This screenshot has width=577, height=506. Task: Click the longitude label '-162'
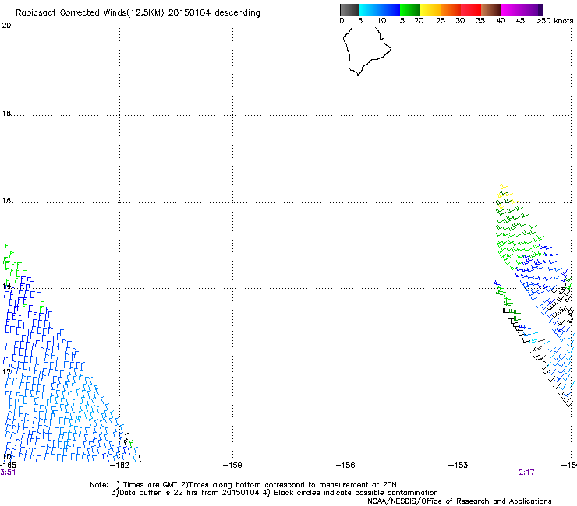(120, 466)
